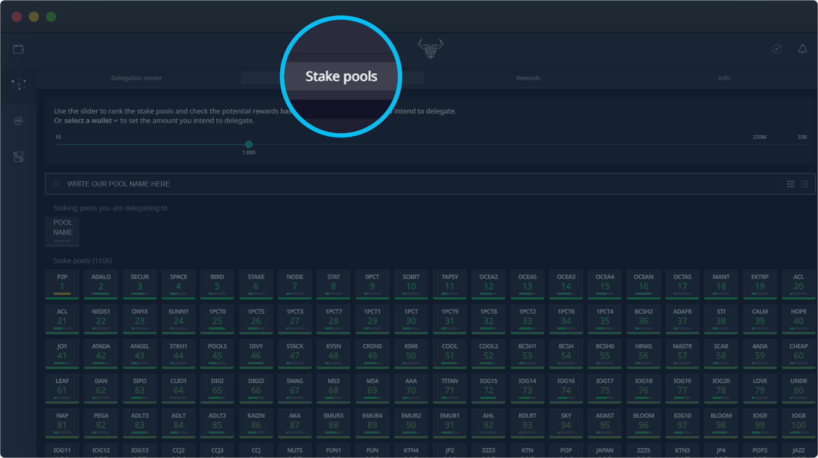Click the search magnifier icon
818x458 pixels.
pos(57,184)
